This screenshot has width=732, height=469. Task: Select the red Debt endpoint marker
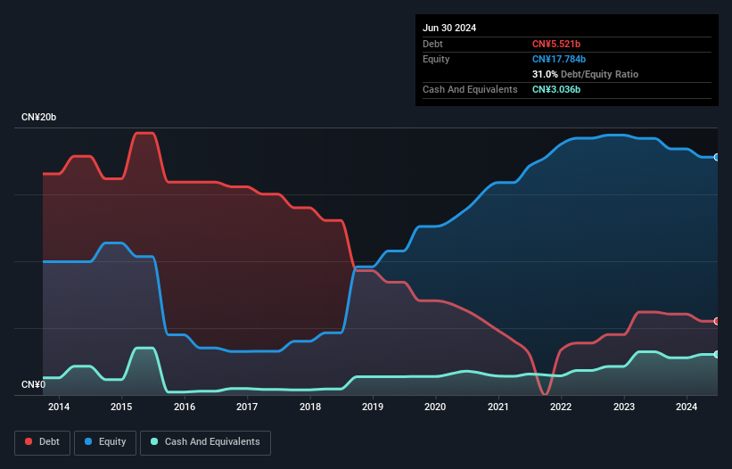[x=717, y=321]
